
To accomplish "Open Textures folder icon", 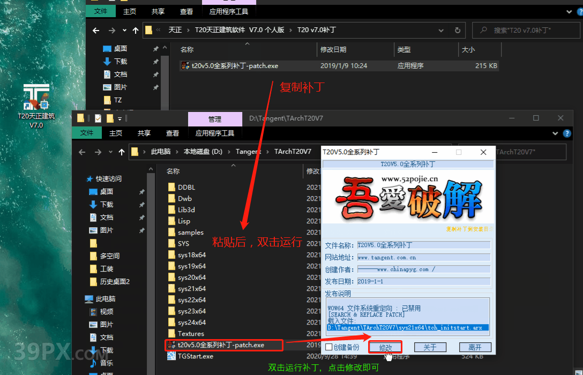I will 172,333.
